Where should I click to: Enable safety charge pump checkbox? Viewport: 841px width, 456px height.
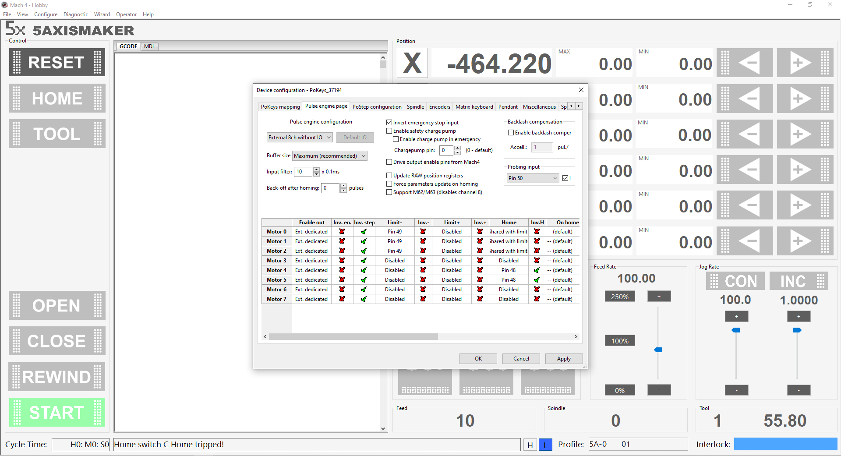(389, 131)
